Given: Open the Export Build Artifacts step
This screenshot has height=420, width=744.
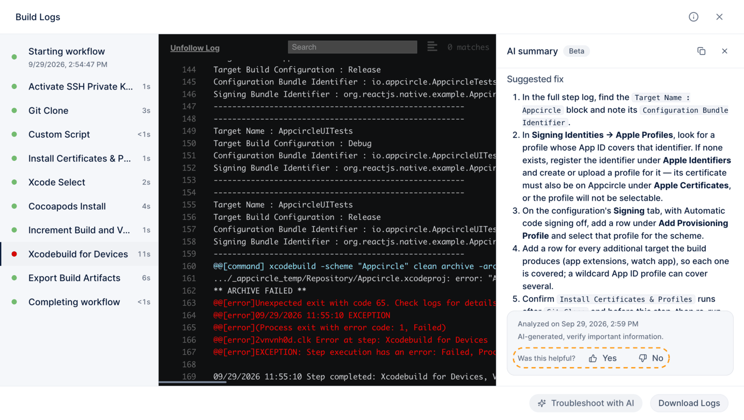Looking at the screenshot, I should [x=79, y=278].
